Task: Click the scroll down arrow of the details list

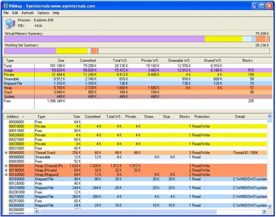Action: tap(270, 206)
